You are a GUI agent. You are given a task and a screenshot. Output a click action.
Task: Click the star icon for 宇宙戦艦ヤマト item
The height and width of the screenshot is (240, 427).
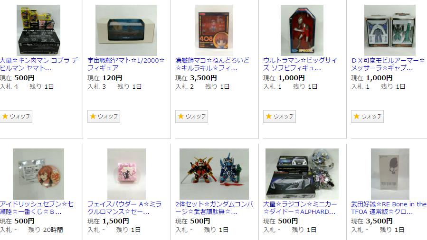click(93, 116)
